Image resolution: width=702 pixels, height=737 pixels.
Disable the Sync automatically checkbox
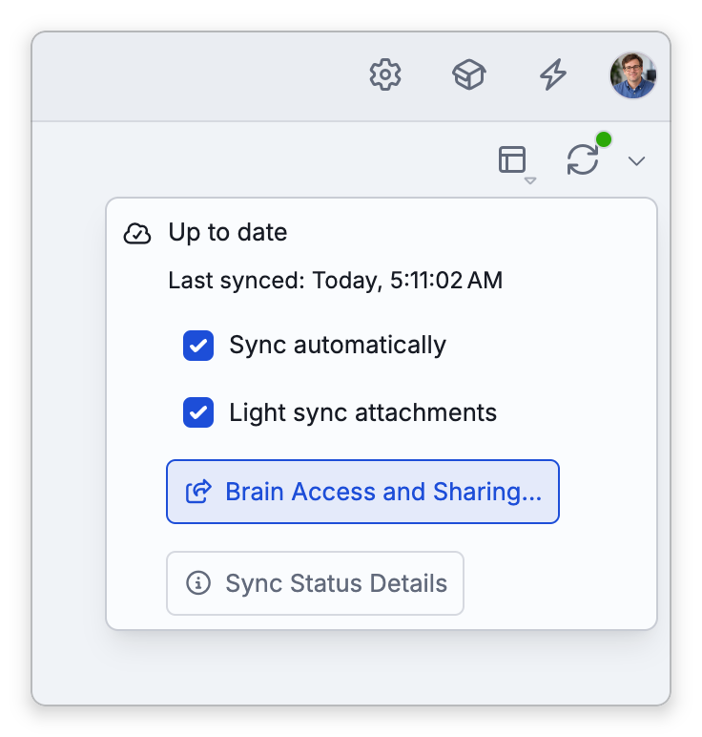point(198,346)
